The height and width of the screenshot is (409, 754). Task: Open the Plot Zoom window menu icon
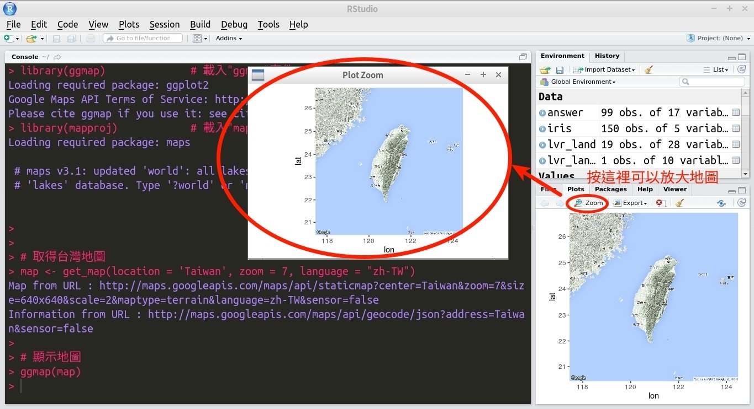pos(258,75)
